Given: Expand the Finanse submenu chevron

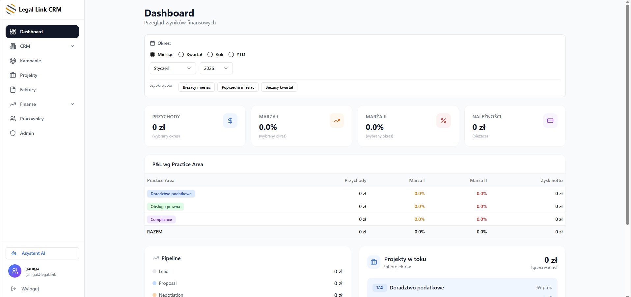Looking at the screenshot, I should click(x=72, y=104).
